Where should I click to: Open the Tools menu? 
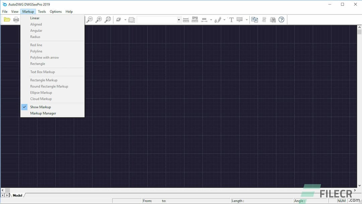[x=42, y=11]
